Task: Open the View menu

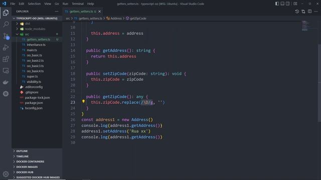Action: (x=48, y=3)
